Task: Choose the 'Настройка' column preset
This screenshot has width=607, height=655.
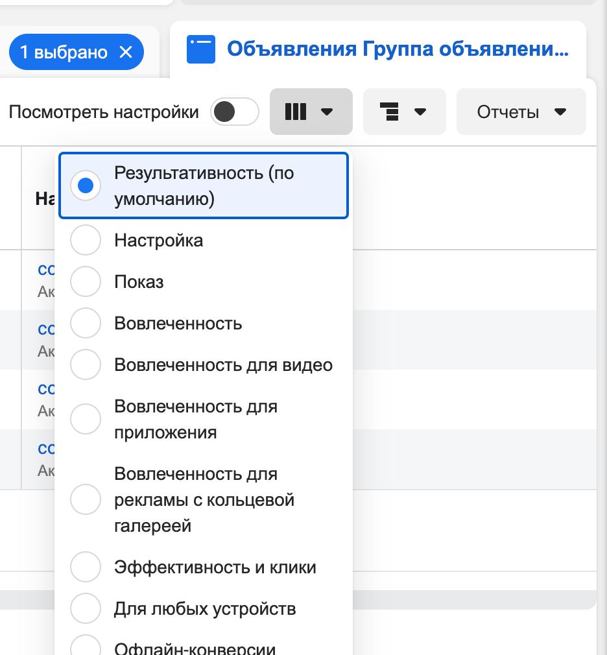Action: point(86,241)
